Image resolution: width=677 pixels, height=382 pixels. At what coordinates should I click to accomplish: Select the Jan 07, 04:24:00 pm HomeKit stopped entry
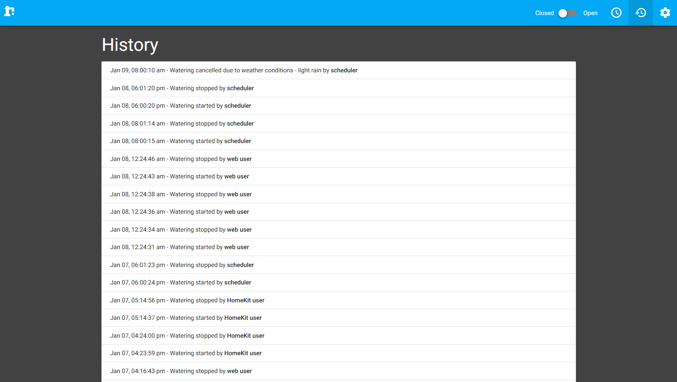338,336
